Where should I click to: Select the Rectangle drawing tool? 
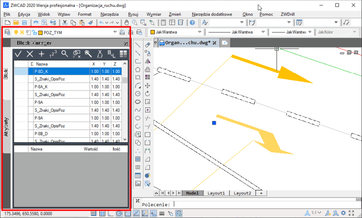tap(138, 78)
